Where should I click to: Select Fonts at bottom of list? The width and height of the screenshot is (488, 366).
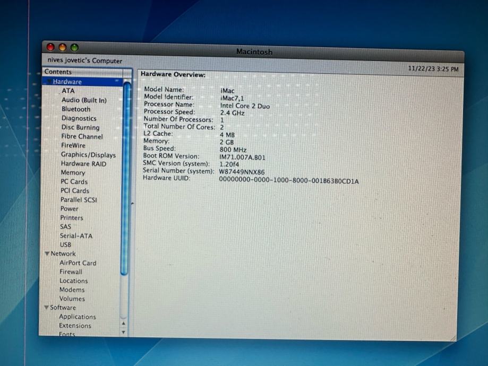pos(67,334)
